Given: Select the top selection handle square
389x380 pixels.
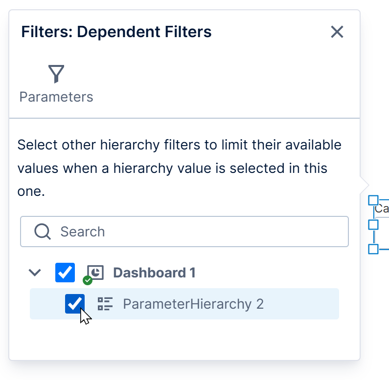Looking at the screenshot, I should click(373, 200).
